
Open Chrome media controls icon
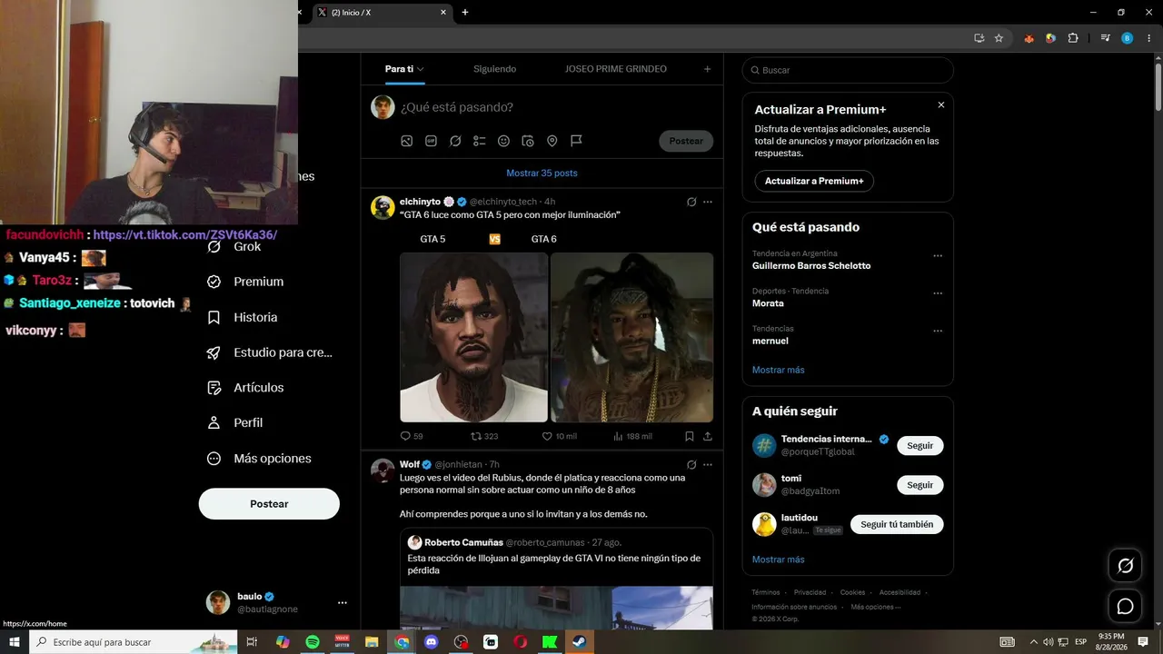click(1105, 38)
